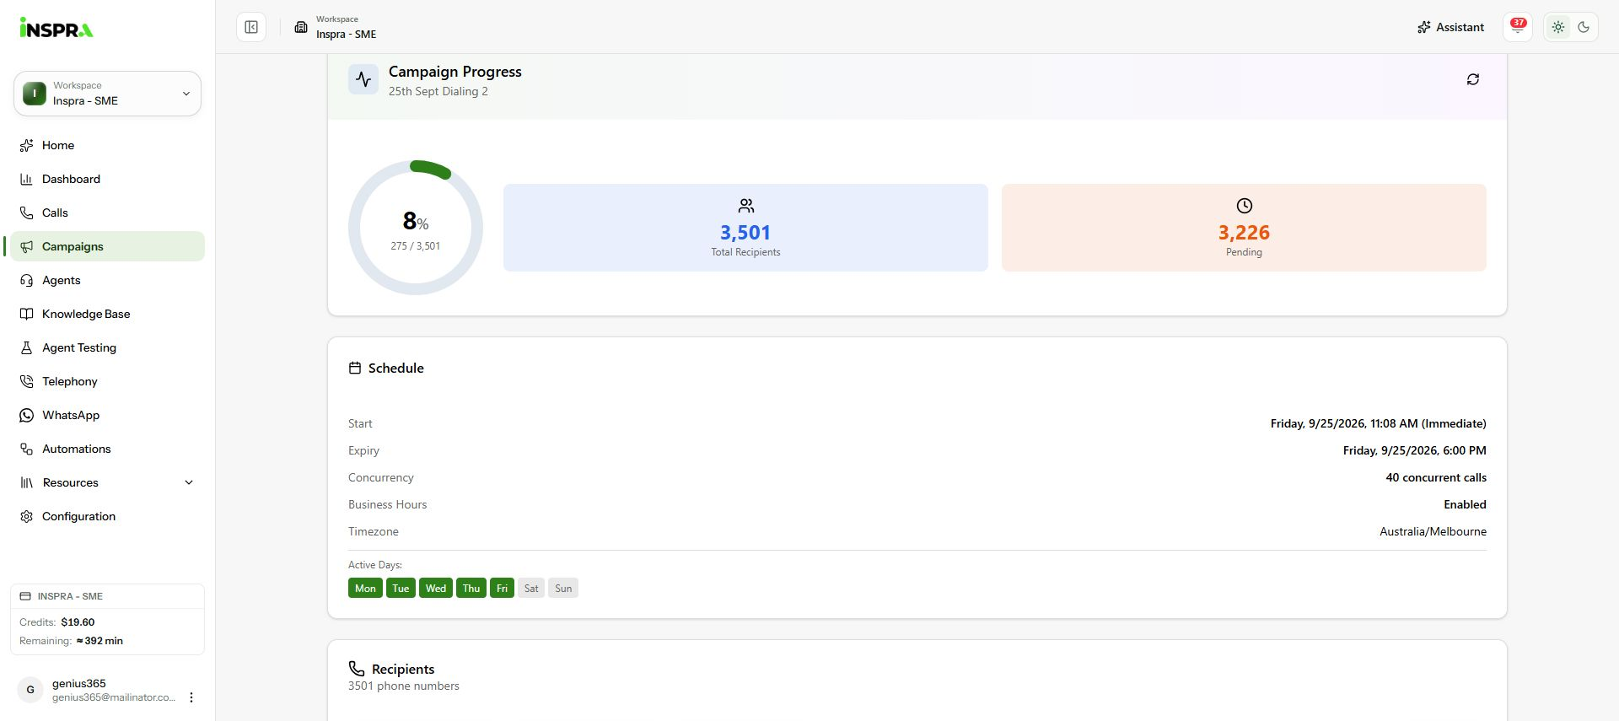Screen dimensions: 1619x721
Task: Collapse the sidebar with the panel icon
Action: pos(251,27)
